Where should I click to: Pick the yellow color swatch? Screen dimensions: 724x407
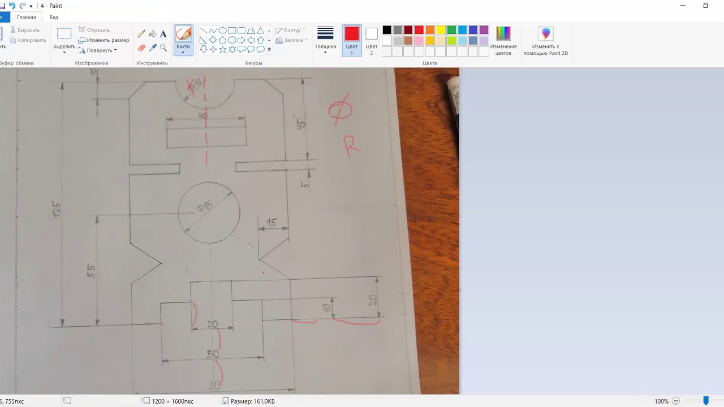coord(441,30)
